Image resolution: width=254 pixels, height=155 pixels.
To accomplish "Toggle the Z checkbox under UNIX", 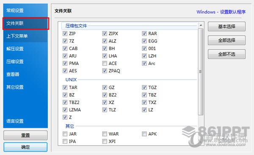I will (65, 117).
